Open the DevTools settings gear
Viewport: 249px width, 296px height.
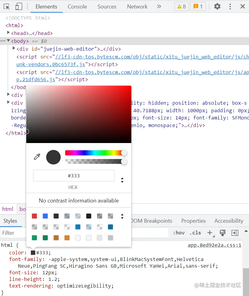tap(217, 6)
